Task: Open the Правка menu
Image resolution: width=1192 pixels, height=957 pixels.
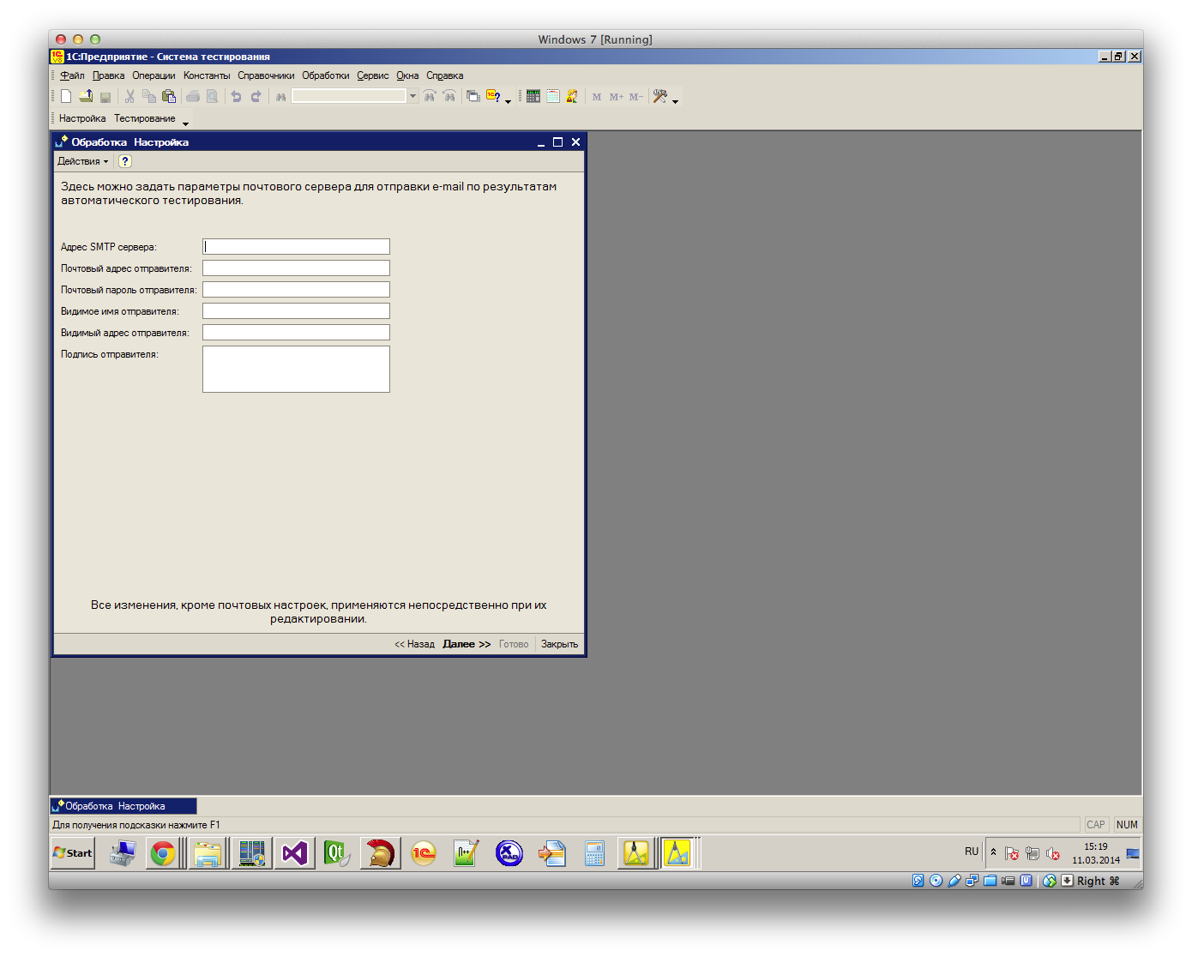Action: (x=108, y=75)
